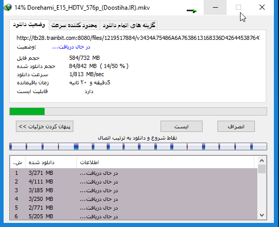Click the connection segments progress bar
The image size is (279, 227).
(138, 147)
